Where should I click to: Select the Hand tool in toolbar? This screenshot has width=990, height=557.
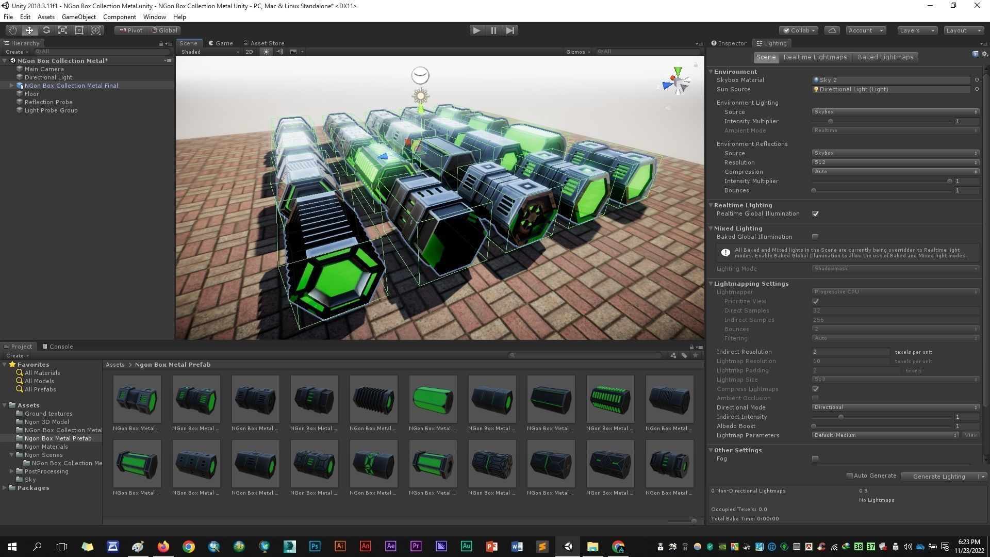click(12, 30)
